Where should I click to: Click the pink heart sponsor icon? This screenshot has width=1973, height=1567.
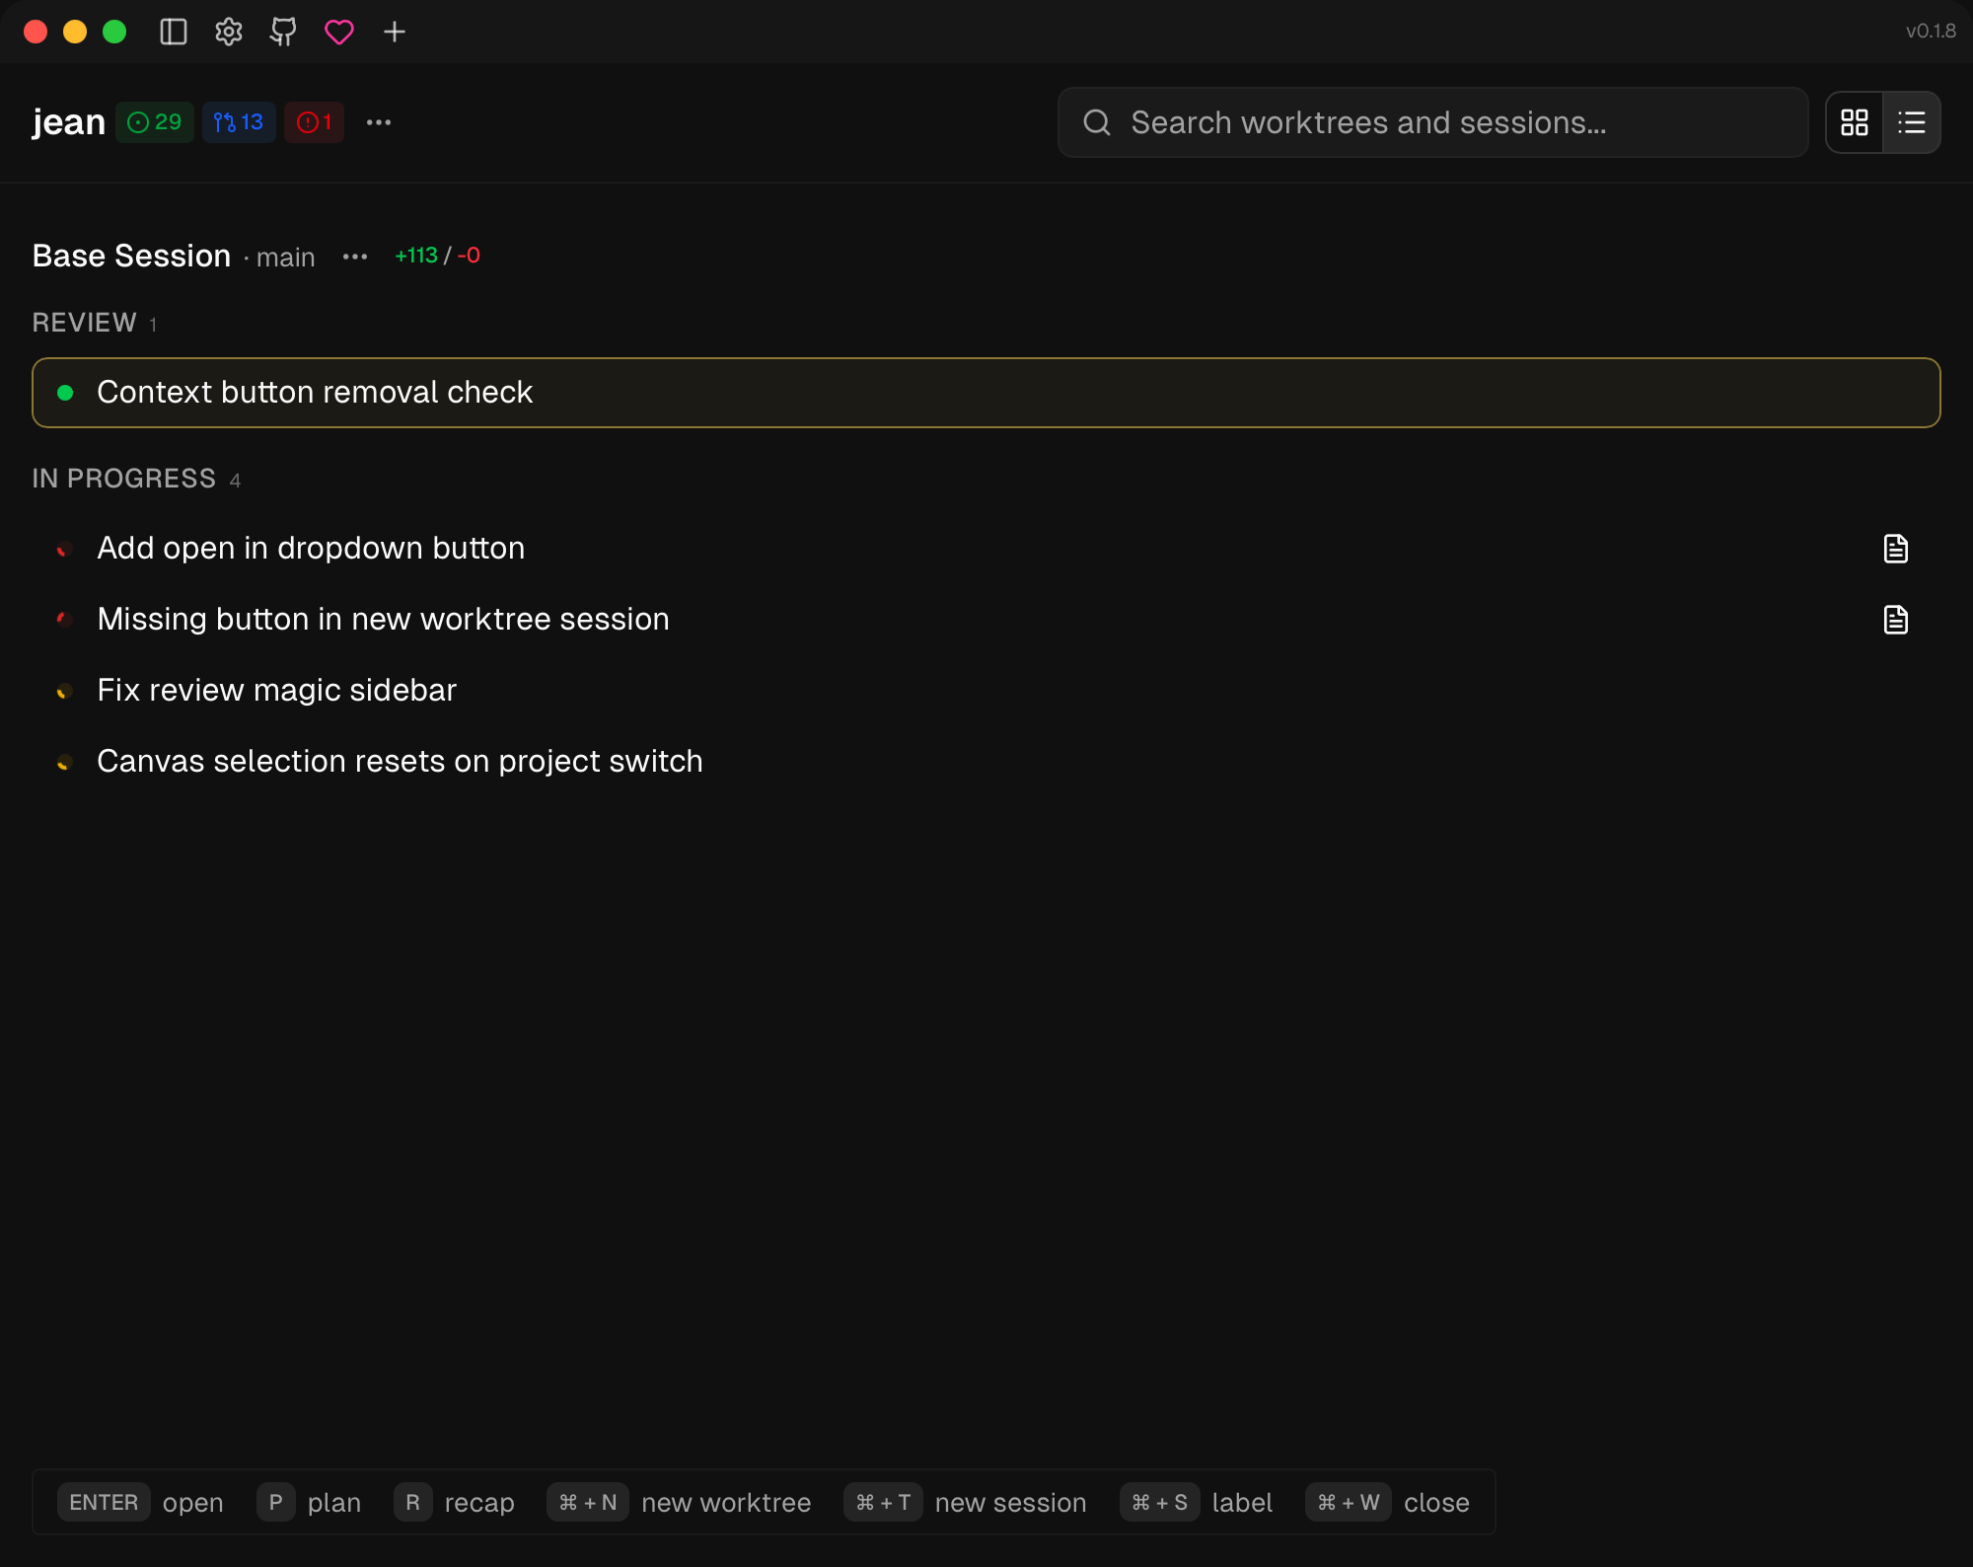[x=338, y=32]
